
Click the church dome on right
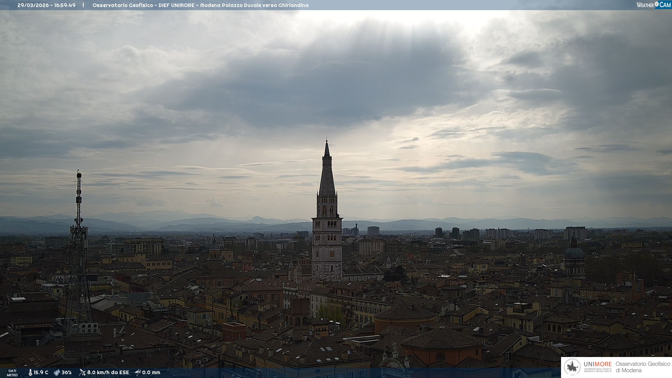coord(574,252)
